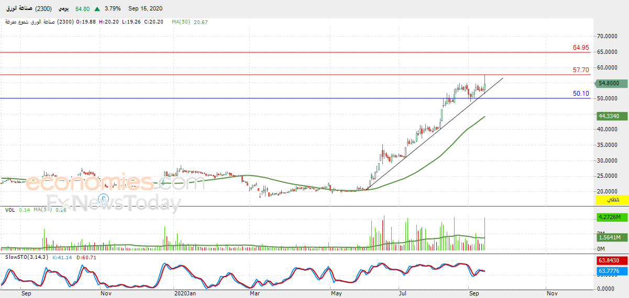
Task: Click the MA(50) indicator legend
Action: 181,22
